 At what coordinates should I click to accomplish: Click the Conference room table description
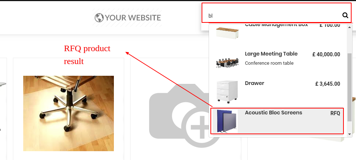tap(269, 63)
